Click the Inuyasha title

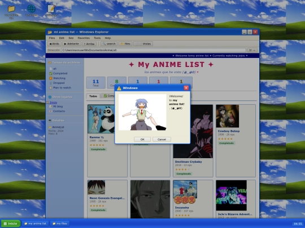(182, 208)
